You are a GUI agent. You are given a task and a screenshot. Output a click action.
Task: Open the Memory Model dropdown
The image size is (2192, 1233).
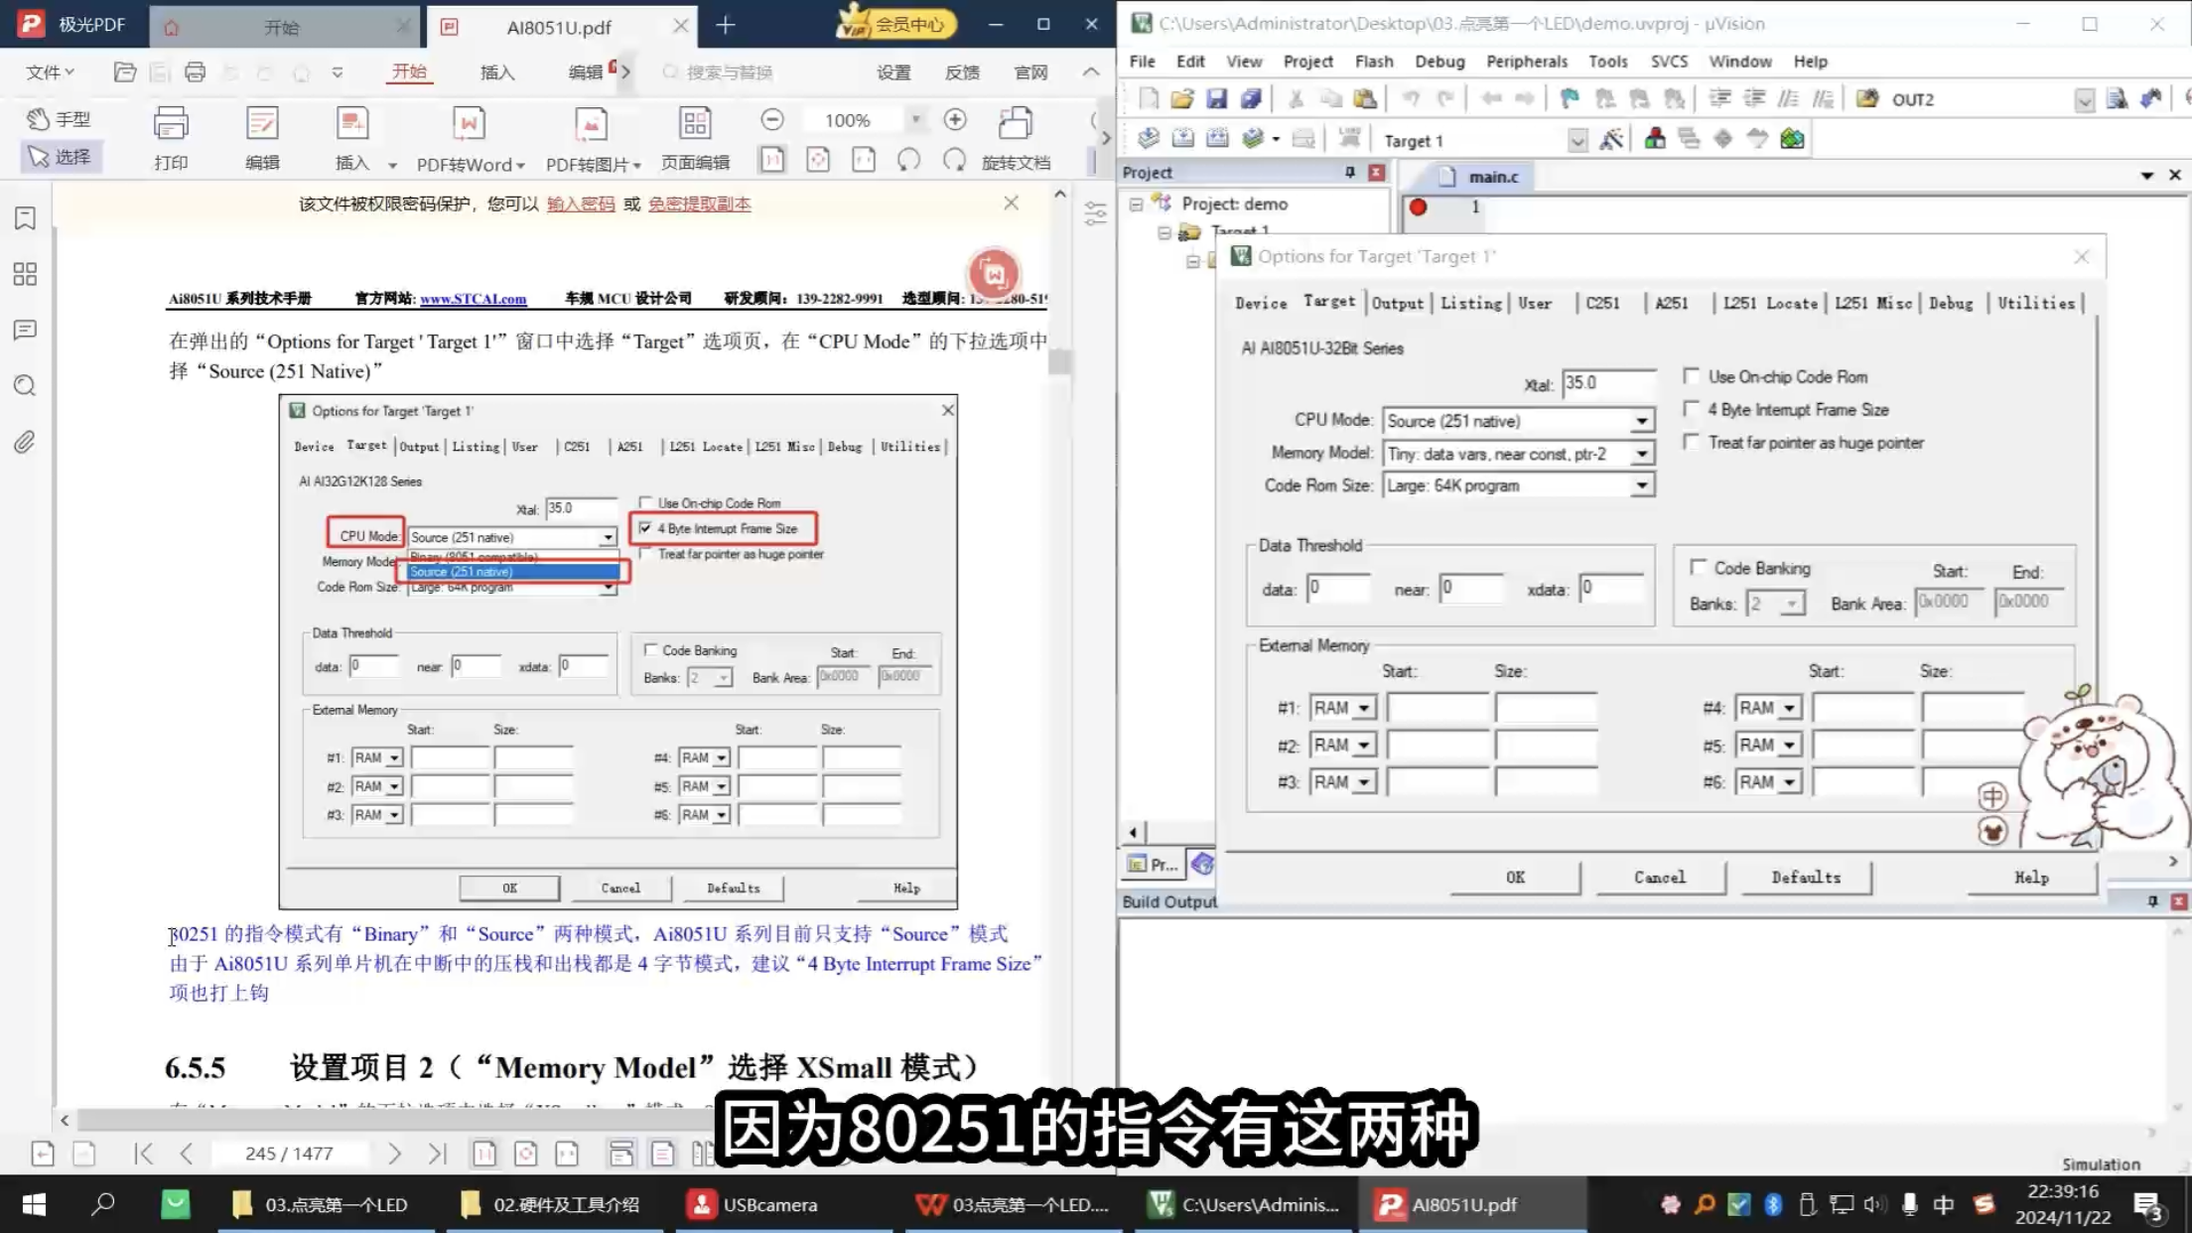point(1641,454)
